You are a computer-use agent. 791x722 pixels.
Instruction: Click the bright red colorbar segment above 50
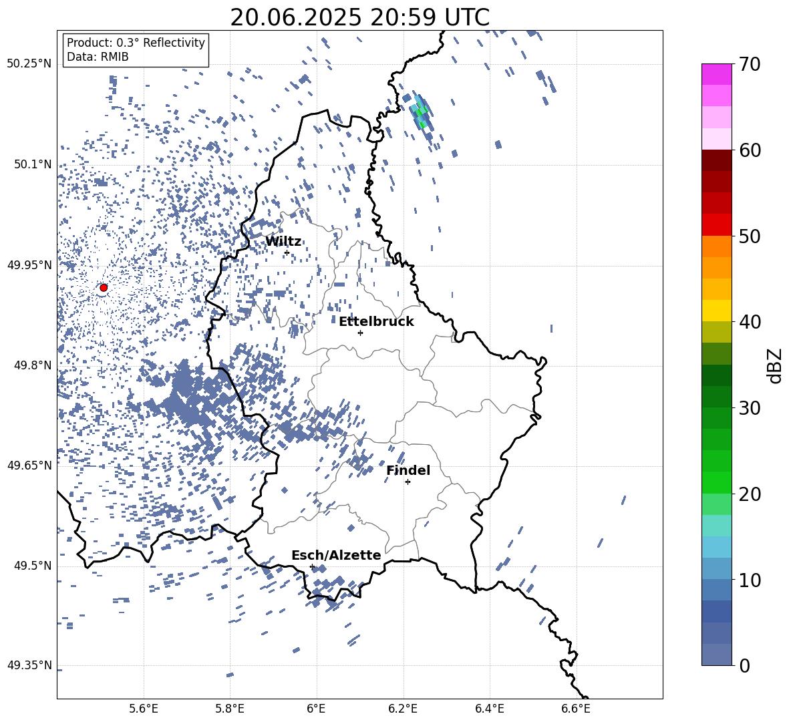pyautogui.click(x=716, y=225)
